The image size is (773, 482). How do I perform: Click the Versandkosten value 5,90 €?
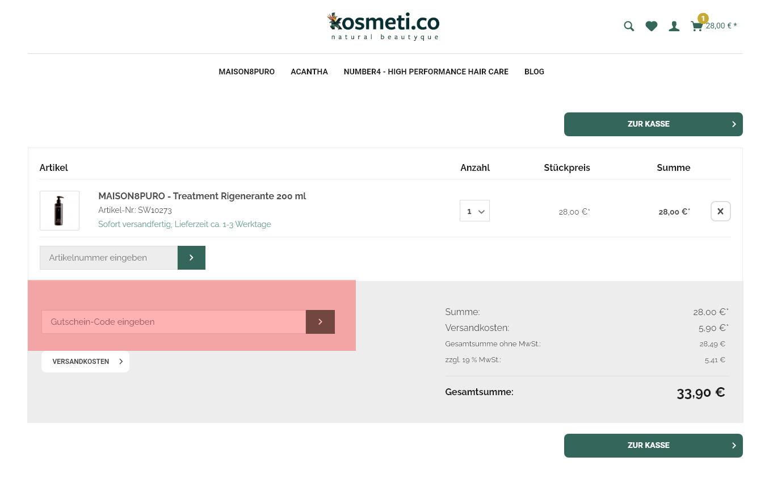click(x=713, y=328)
